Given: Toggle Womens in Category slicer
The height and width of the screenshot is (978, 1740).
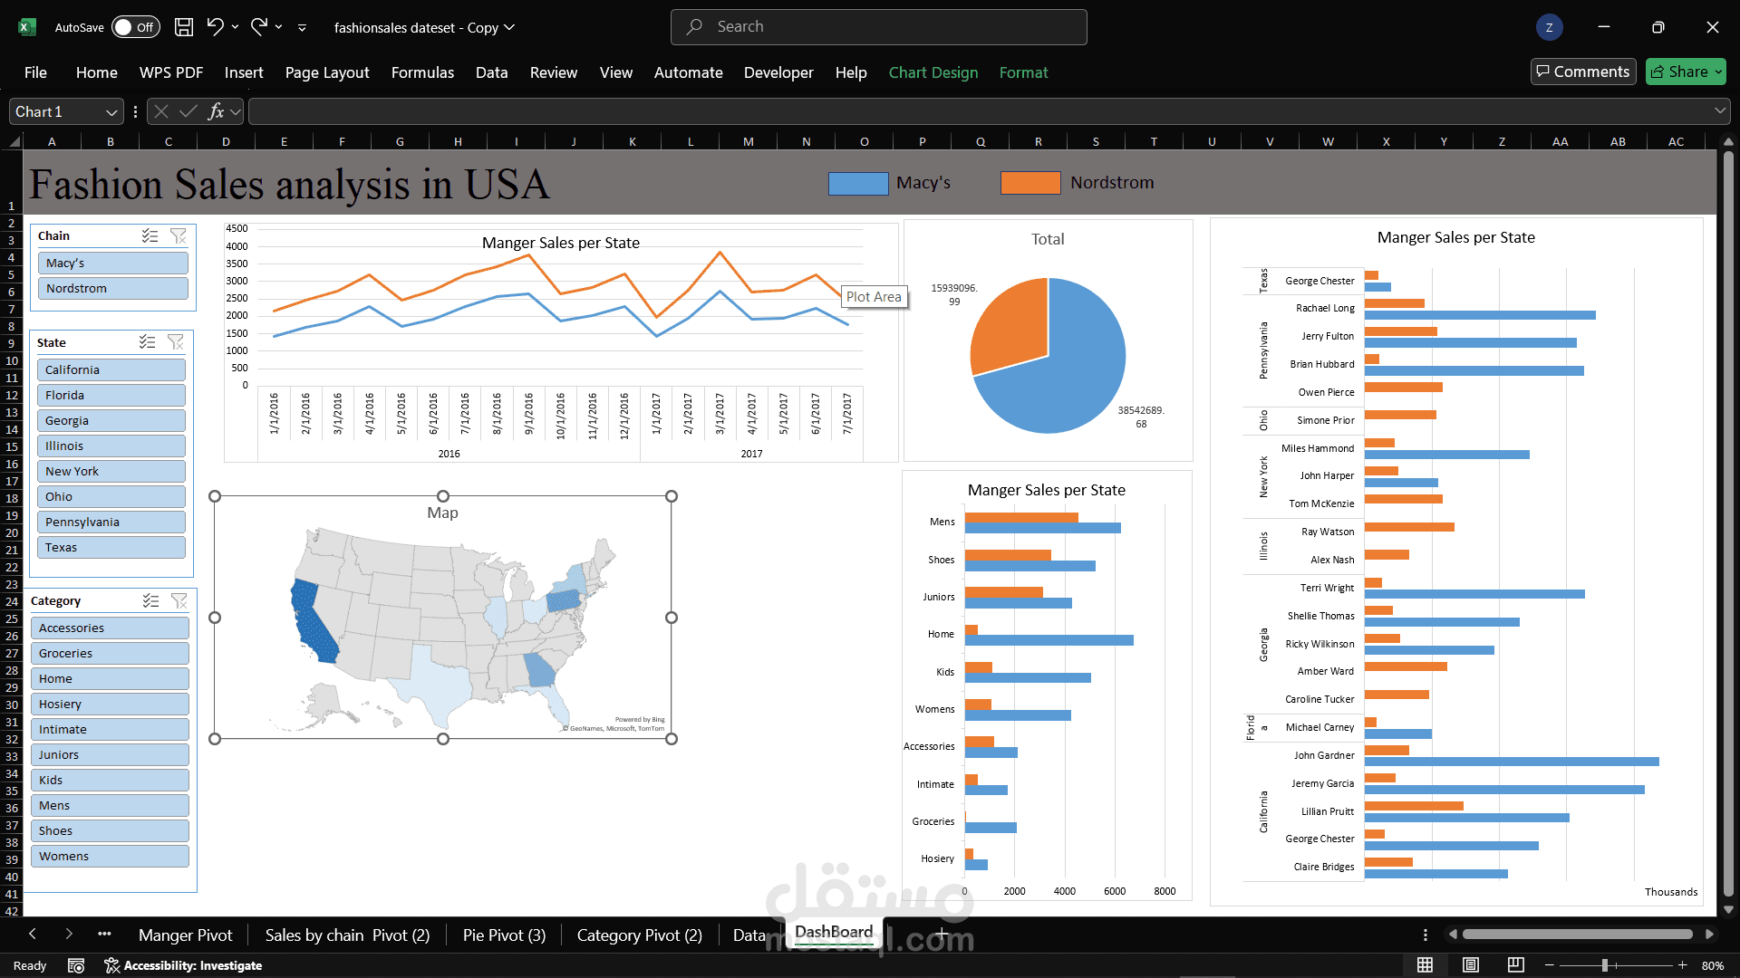Looking at the screenshot, I should coord(111,856).
